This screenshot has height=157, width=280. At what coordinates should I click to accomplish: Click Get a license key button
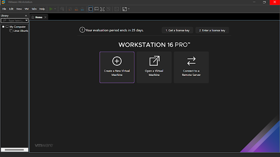click(x=177, y=30)
